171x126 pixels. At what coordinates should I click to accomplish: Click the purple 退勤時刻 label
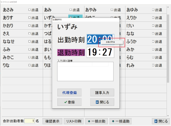[x=71, y=52]
